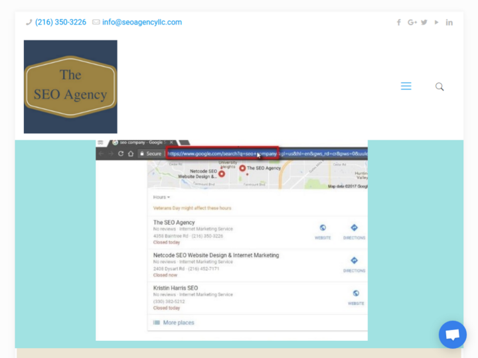Email info@seoagencyllc.com link
The image size is (478, 358).
[141, 22]
